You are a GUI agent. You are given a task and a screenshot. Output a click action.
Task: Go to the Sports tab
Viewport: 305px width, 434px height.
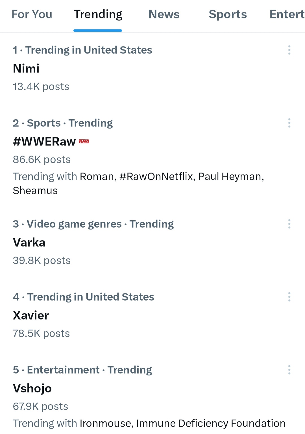(228, 14)
